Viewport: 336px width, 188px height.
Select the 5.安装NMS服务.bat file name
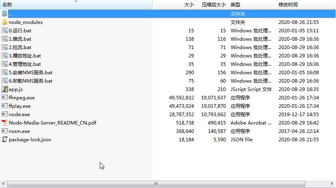click(31, 73)
